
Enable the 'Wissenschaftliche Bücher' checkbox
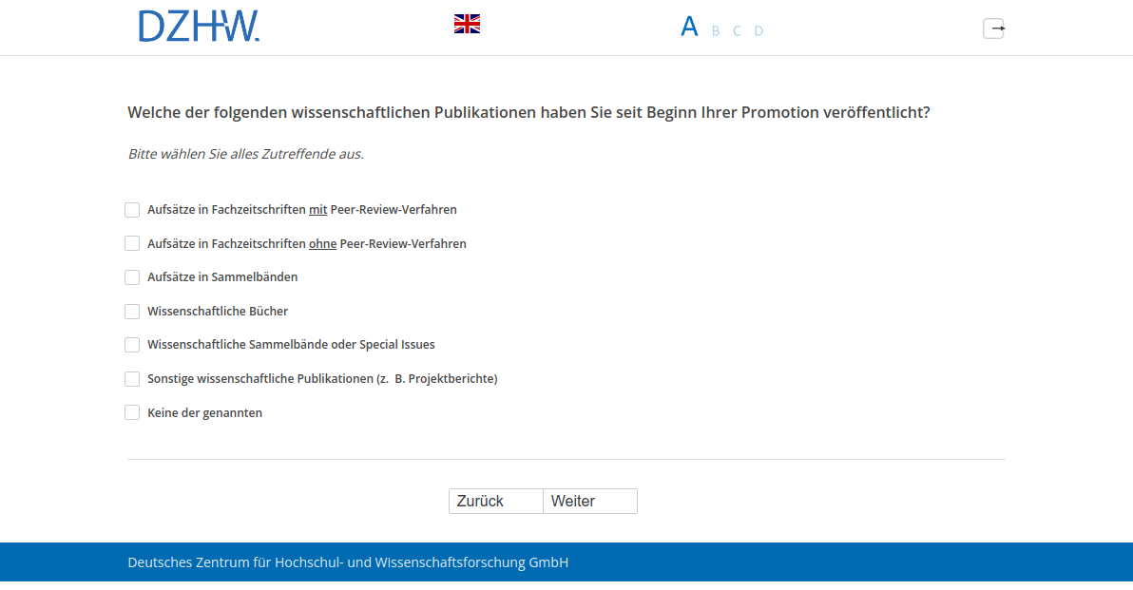[x=132, y=312]
